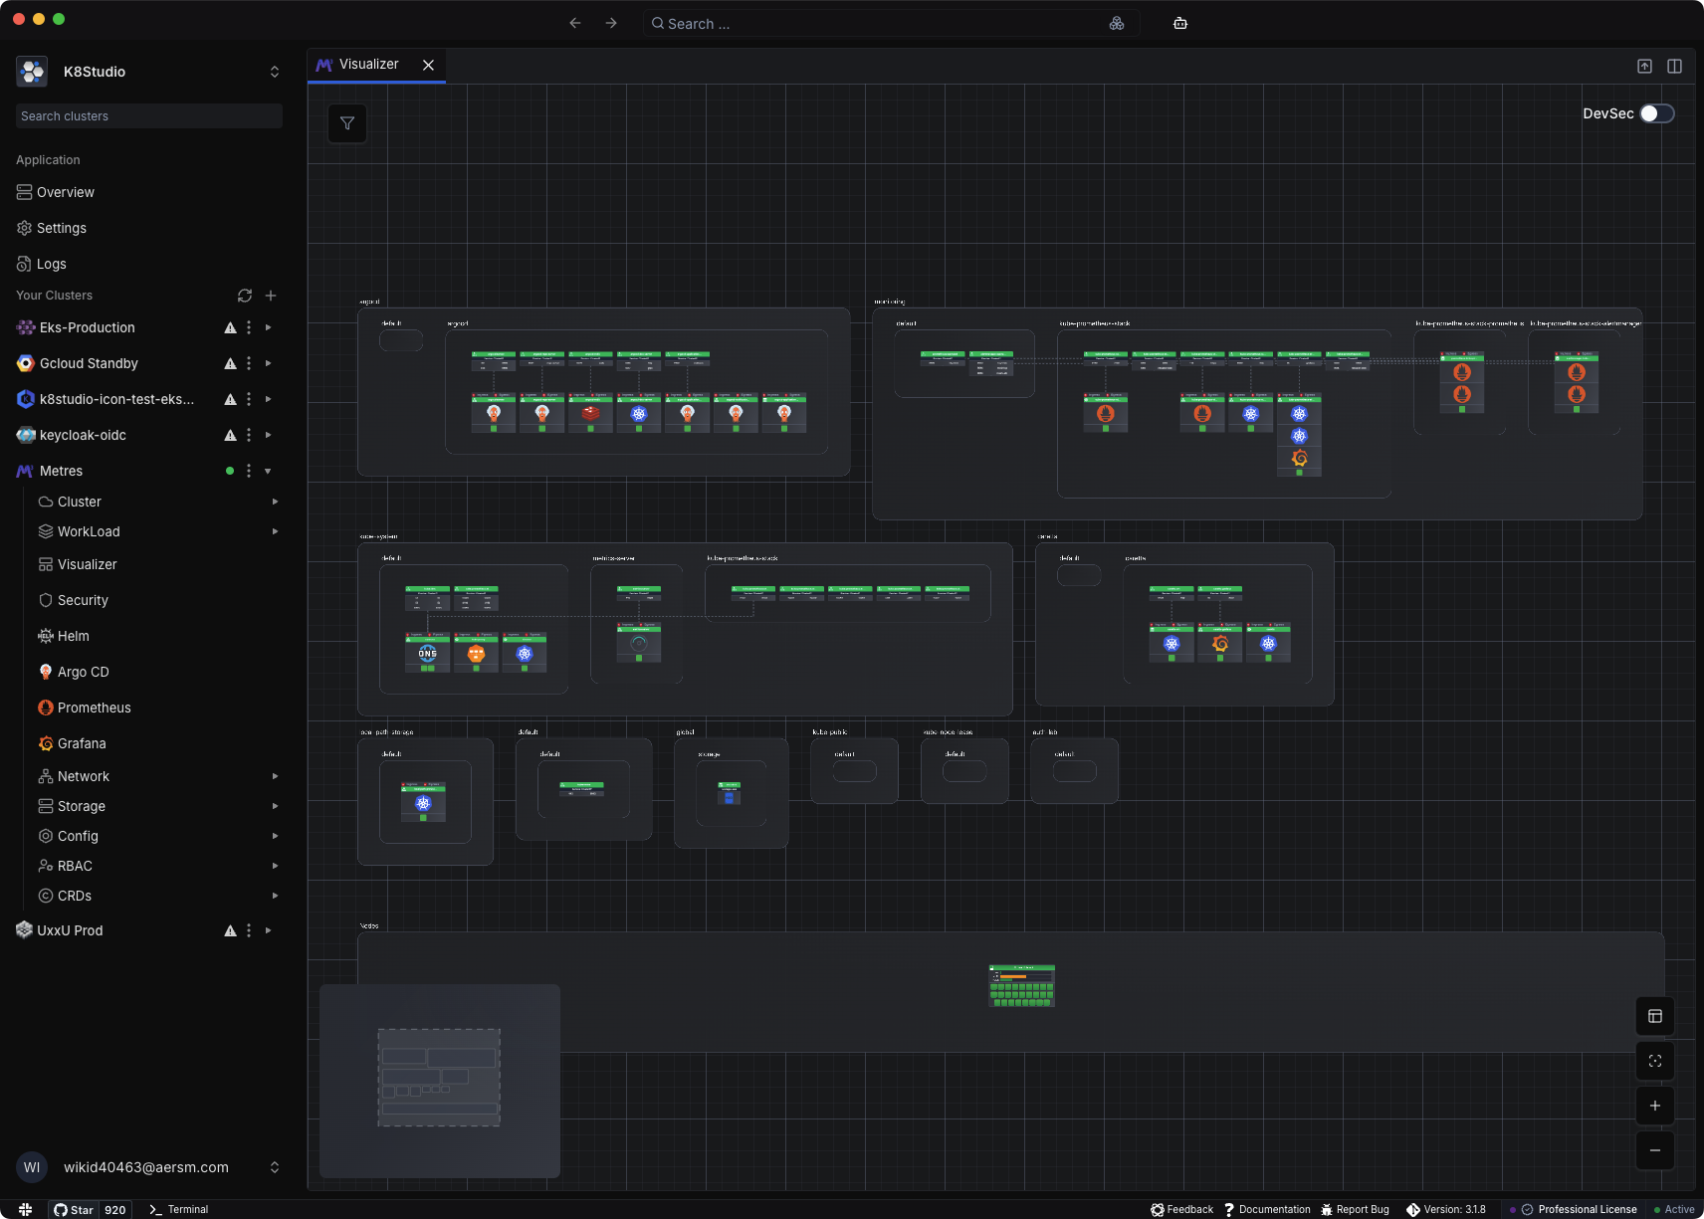Toggle the DevSec switch
This screenshot has height=1219, width=1704.
(x=1656, y=113)
